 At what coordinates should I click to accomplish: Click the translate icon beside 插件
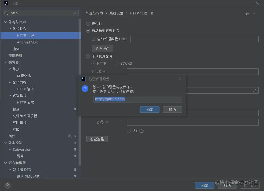pyautogui.click(x=70, y=136)
